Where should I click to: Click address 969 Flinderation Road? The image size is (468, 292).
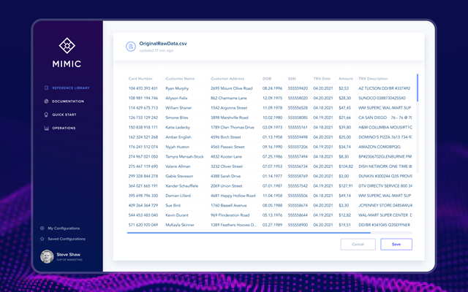coord(230,215)
